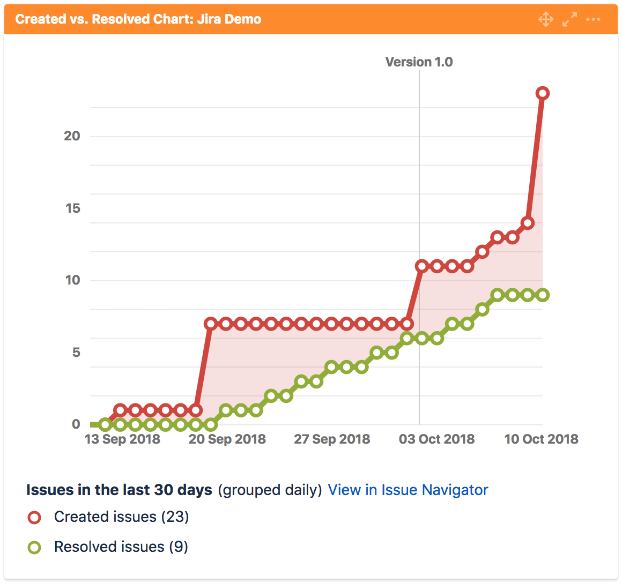Open the three-dot gadget options menu
Screen dimensions: 622x584
(x=593, y=19)
